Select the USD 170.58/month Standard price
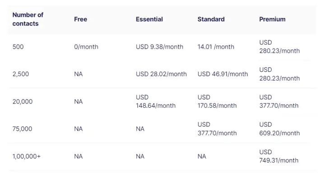Image resolution: width=325 pixels, height=174 pixels. click(x=217, y=101)
